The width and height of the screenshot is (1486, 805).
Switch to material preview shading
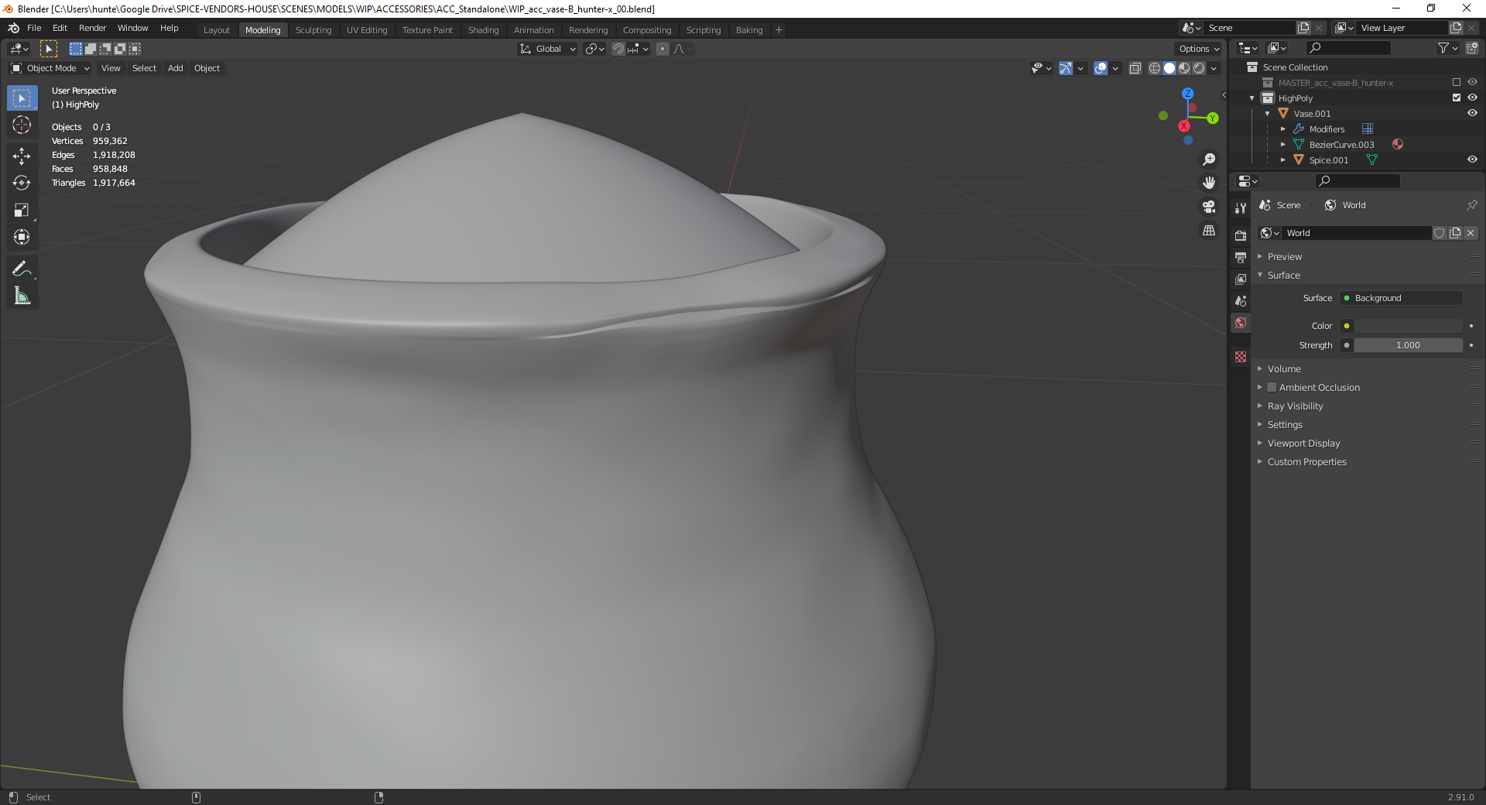click(1184, 68)
